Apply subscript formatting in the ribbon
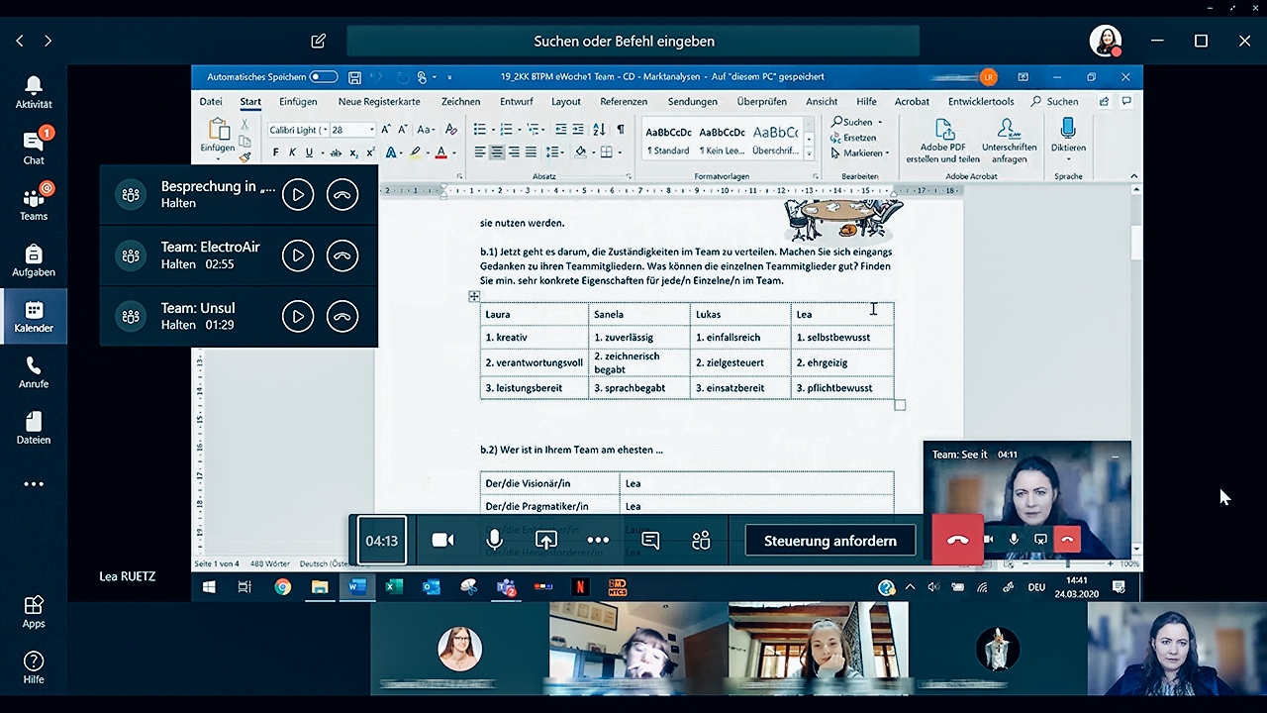The image size is (1267, 713). 353,152
